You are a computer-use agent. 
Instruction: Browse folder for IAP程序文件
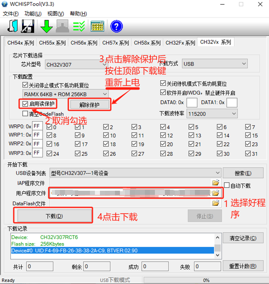tap(216, 183)
